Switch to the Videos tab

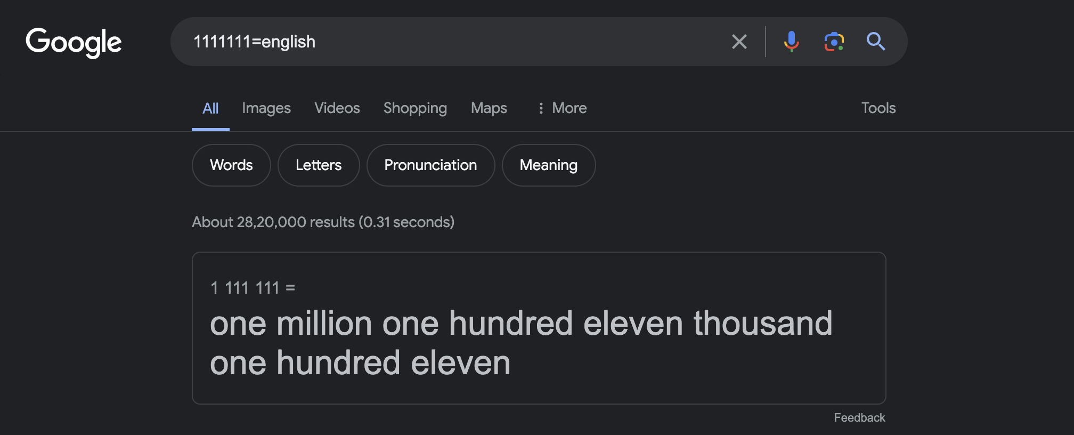click(337, 108)
